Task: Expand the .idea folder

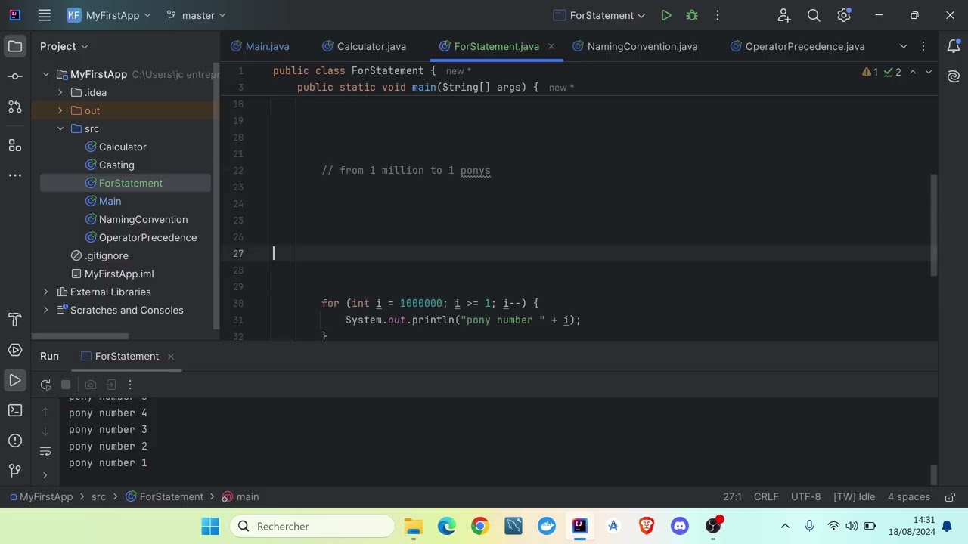Action: [x=60, y=92]
